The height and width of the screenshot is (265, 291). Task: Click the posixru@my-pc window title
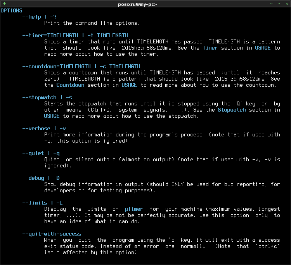tap(137, 4)
